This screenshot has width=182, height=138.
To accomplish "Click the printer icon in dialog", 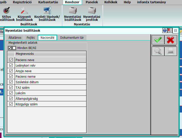I will click(171, 51).
